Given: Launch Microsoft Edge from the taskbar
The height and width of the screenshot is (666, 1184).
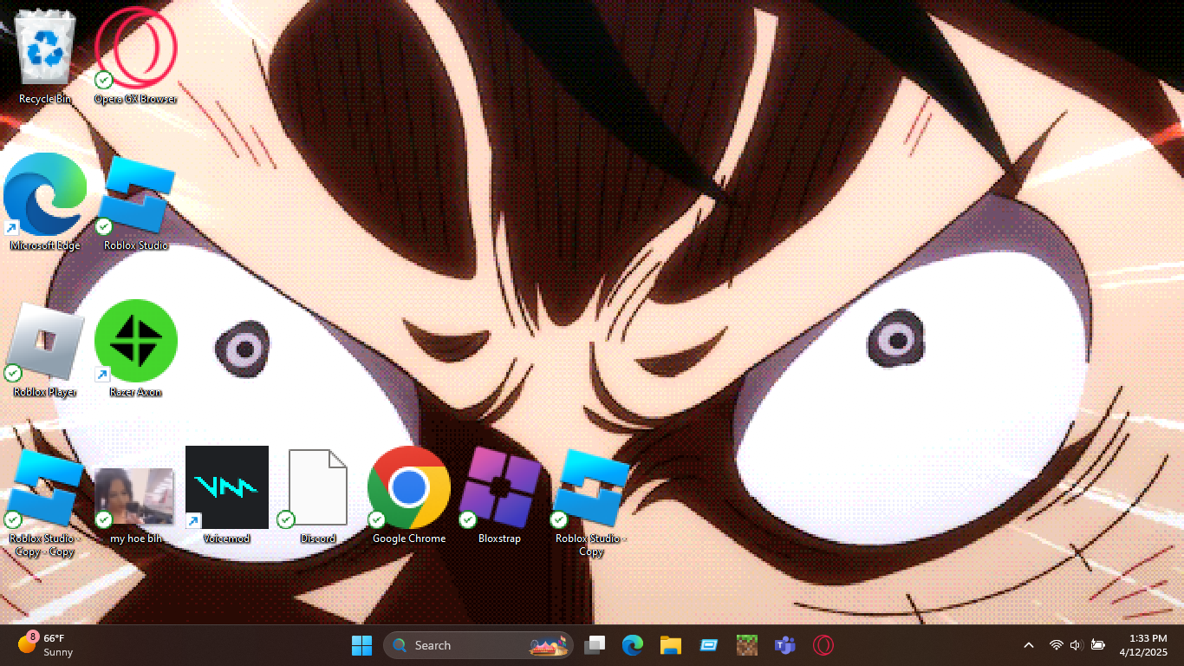Looking at the screenshot, I should 633,645.
